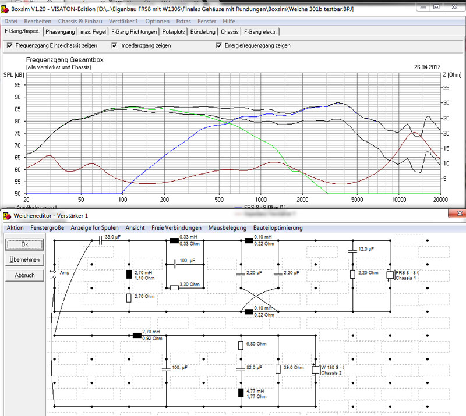
Task: Click the Abbruch button
Action: point(24,275)
